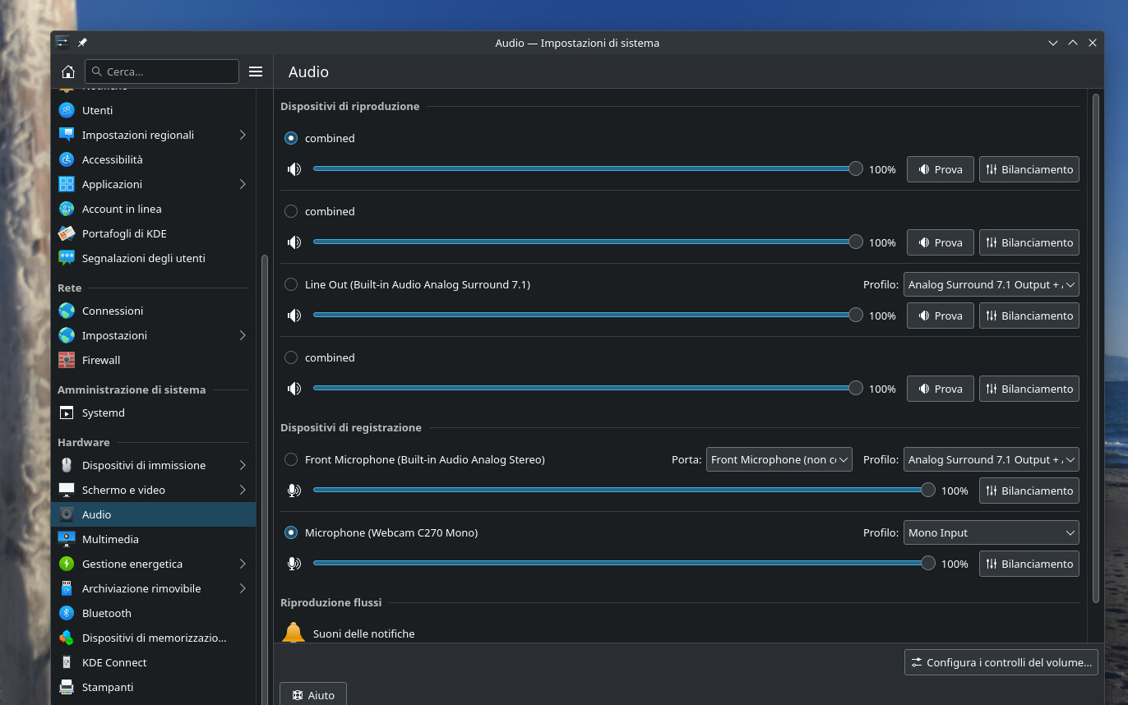Open Profilo dropdown for Line Out device

tap(991, 284)
